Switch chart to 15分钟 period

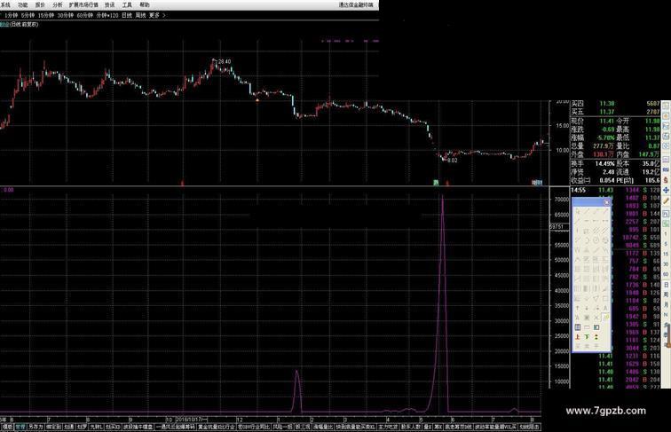coord(46,15)
